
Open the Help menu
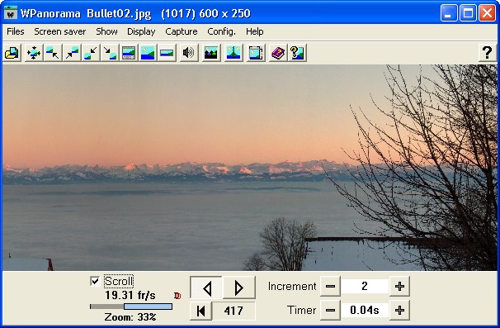254,31
